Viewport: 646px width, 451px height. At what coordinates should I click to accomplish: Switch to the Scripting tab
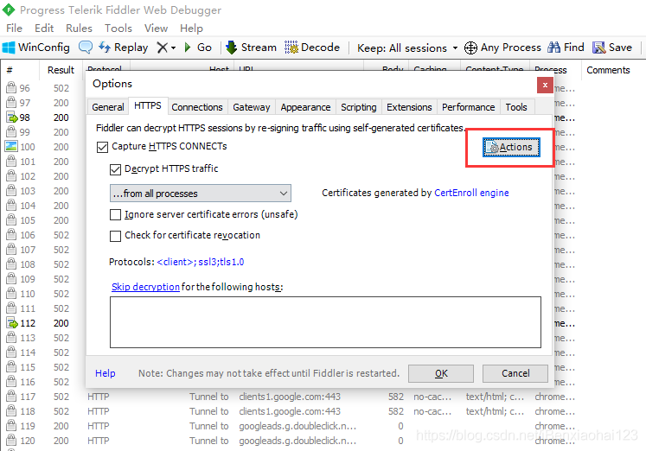[359, 107]
